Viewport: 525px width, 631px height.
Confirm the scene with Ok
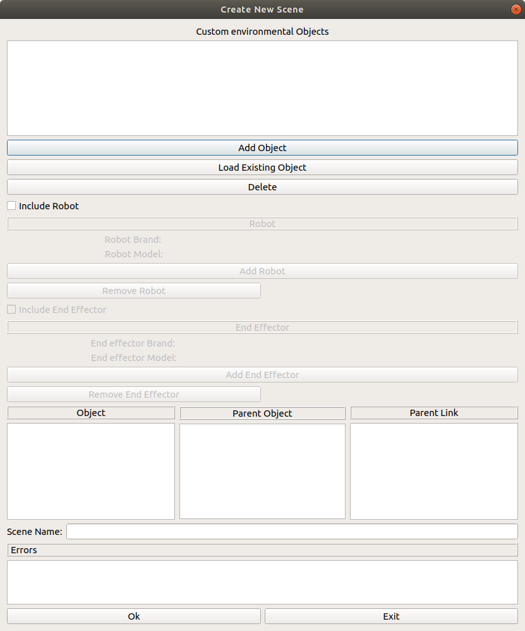[x=134, y=616]
